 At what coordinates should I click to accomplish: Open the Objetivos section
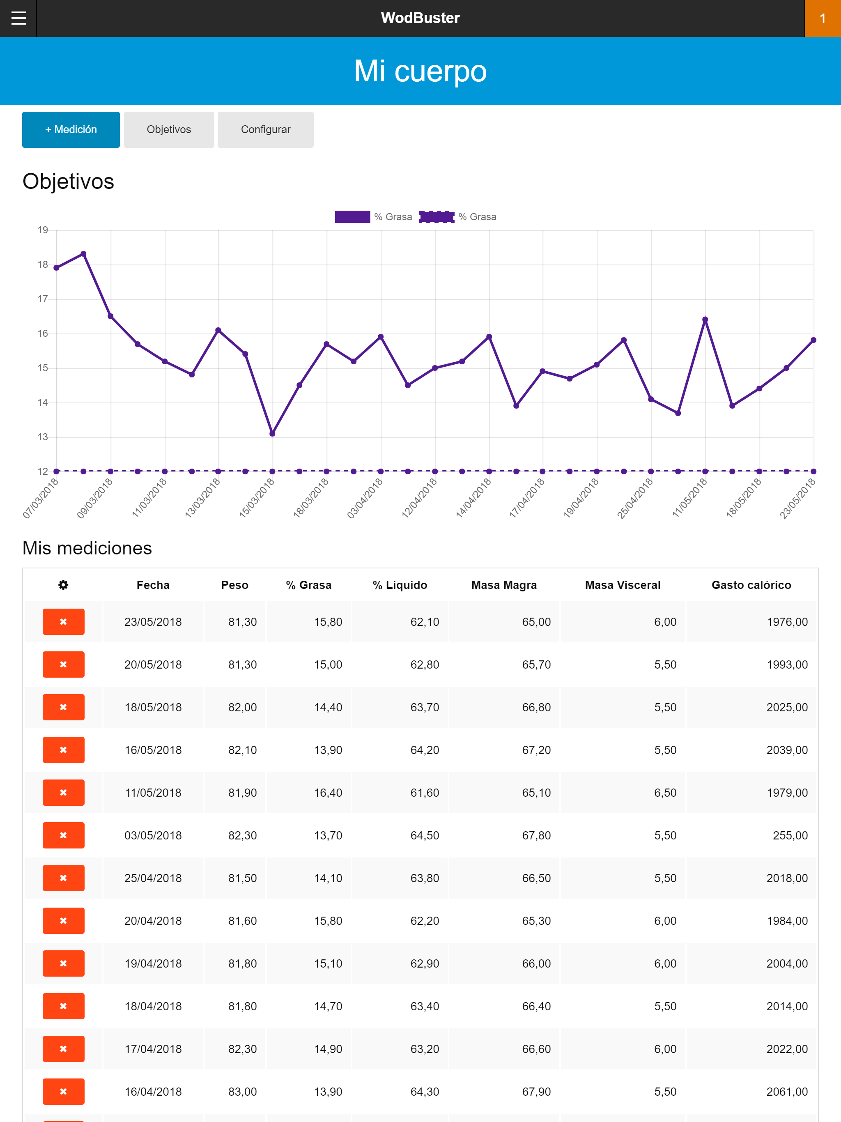tap(169, 129)
